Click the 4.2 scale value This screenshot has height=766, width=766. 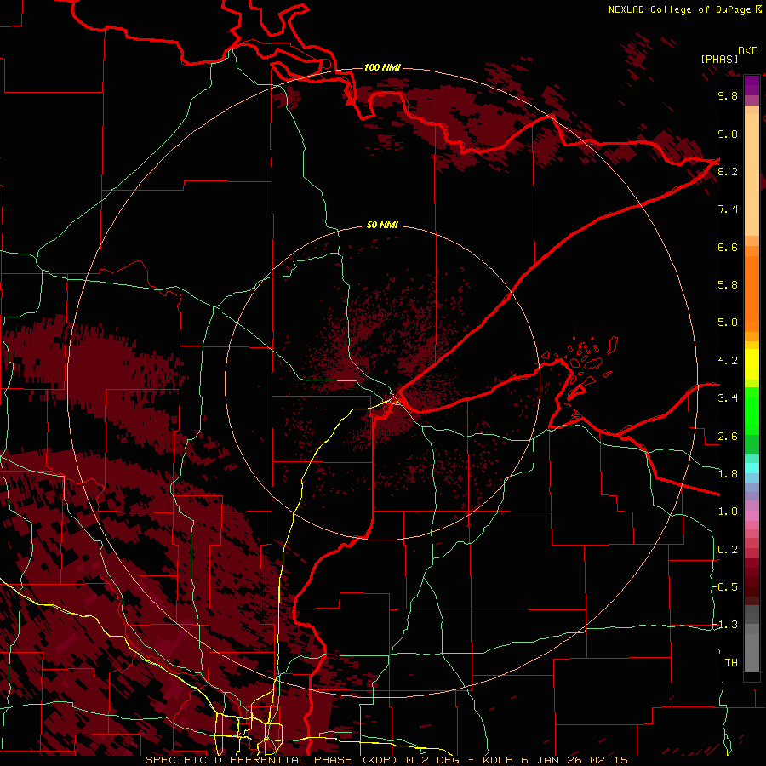click(728, 361)
